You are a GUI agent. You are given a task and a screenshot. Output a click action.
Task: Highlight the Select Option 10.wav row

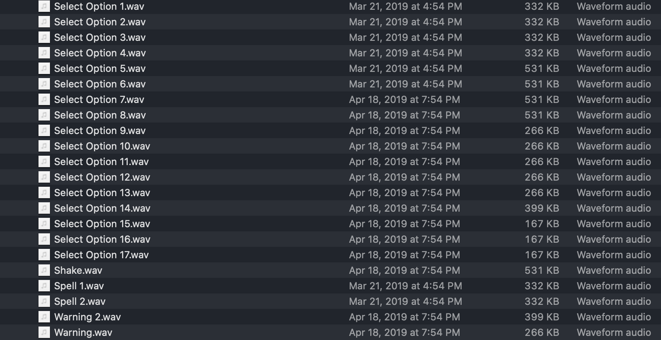click(x=102, y=146)
